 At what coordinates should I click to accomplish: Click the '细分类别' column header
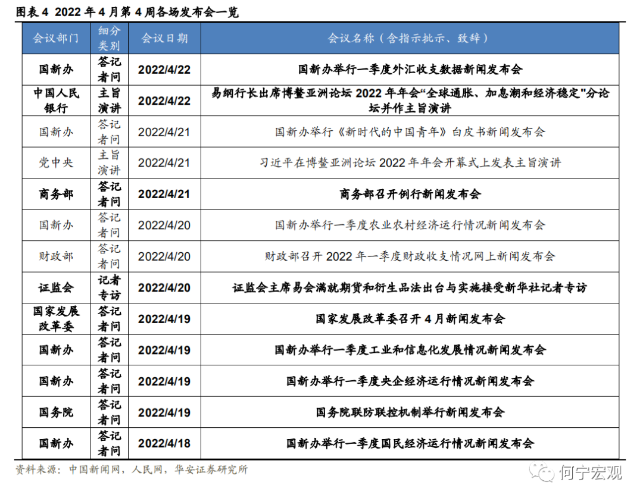click(x=109, y=38)
